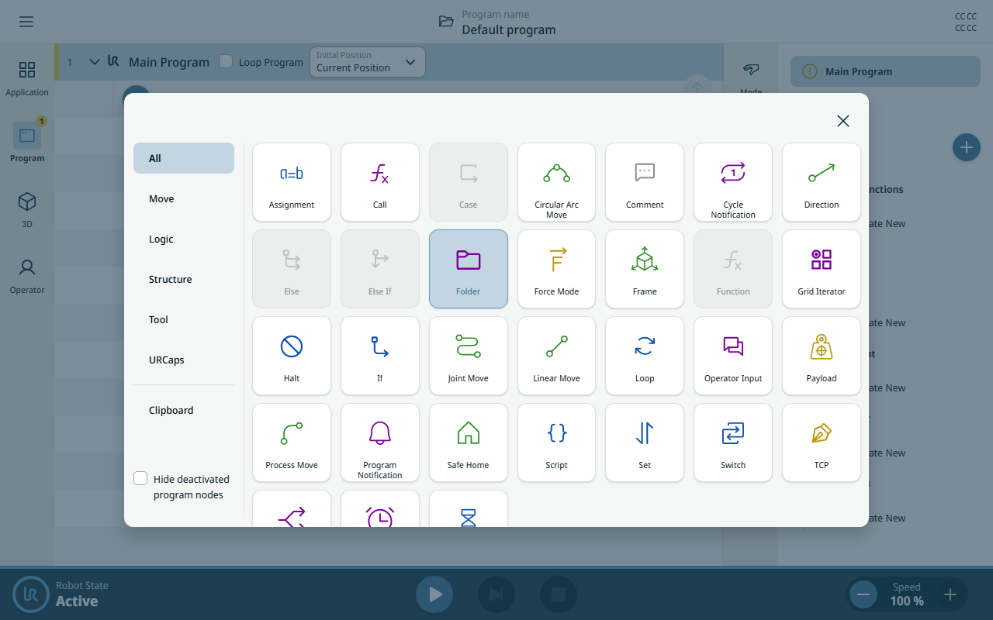Pick the Joint Move node
This screenshot has width=993, height=620.
pyautogui.click(x=469, y=355)
